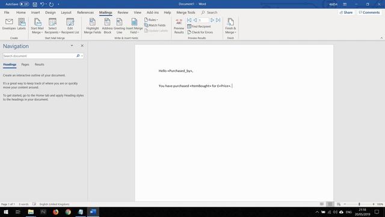Click the ribbon Search box

[x=209, y=12]
